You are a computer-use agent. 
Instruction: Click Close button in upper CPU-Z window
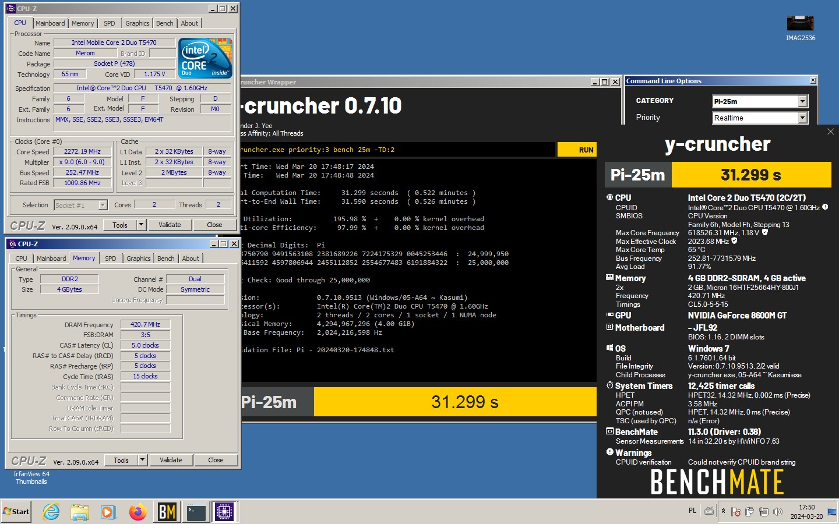click(214, 225)
